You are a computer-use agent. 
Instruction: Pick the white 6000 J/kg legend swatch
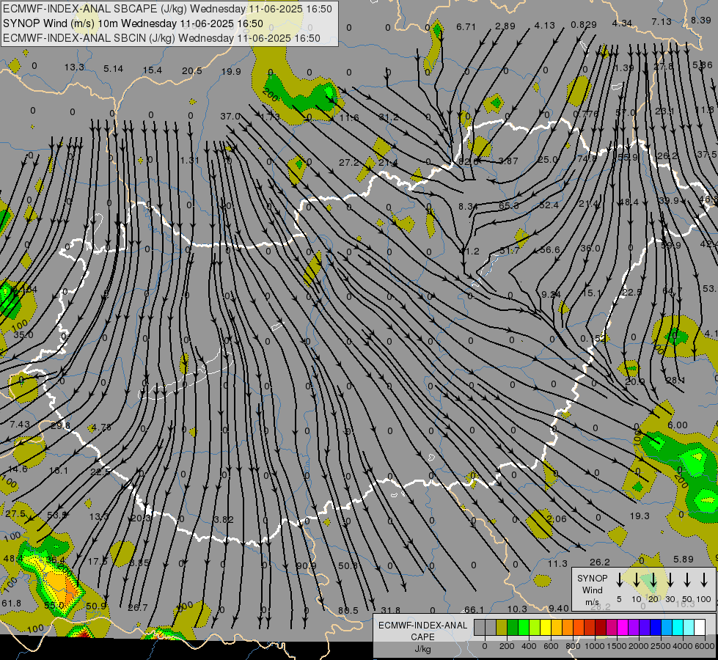point(700,627)
